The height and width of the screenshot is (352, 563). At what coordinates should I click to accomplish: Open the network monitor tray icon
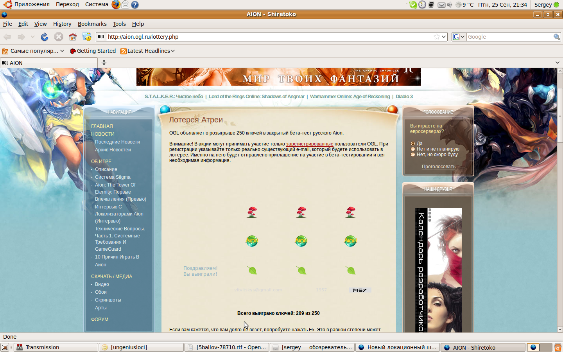tap(431, 5)
